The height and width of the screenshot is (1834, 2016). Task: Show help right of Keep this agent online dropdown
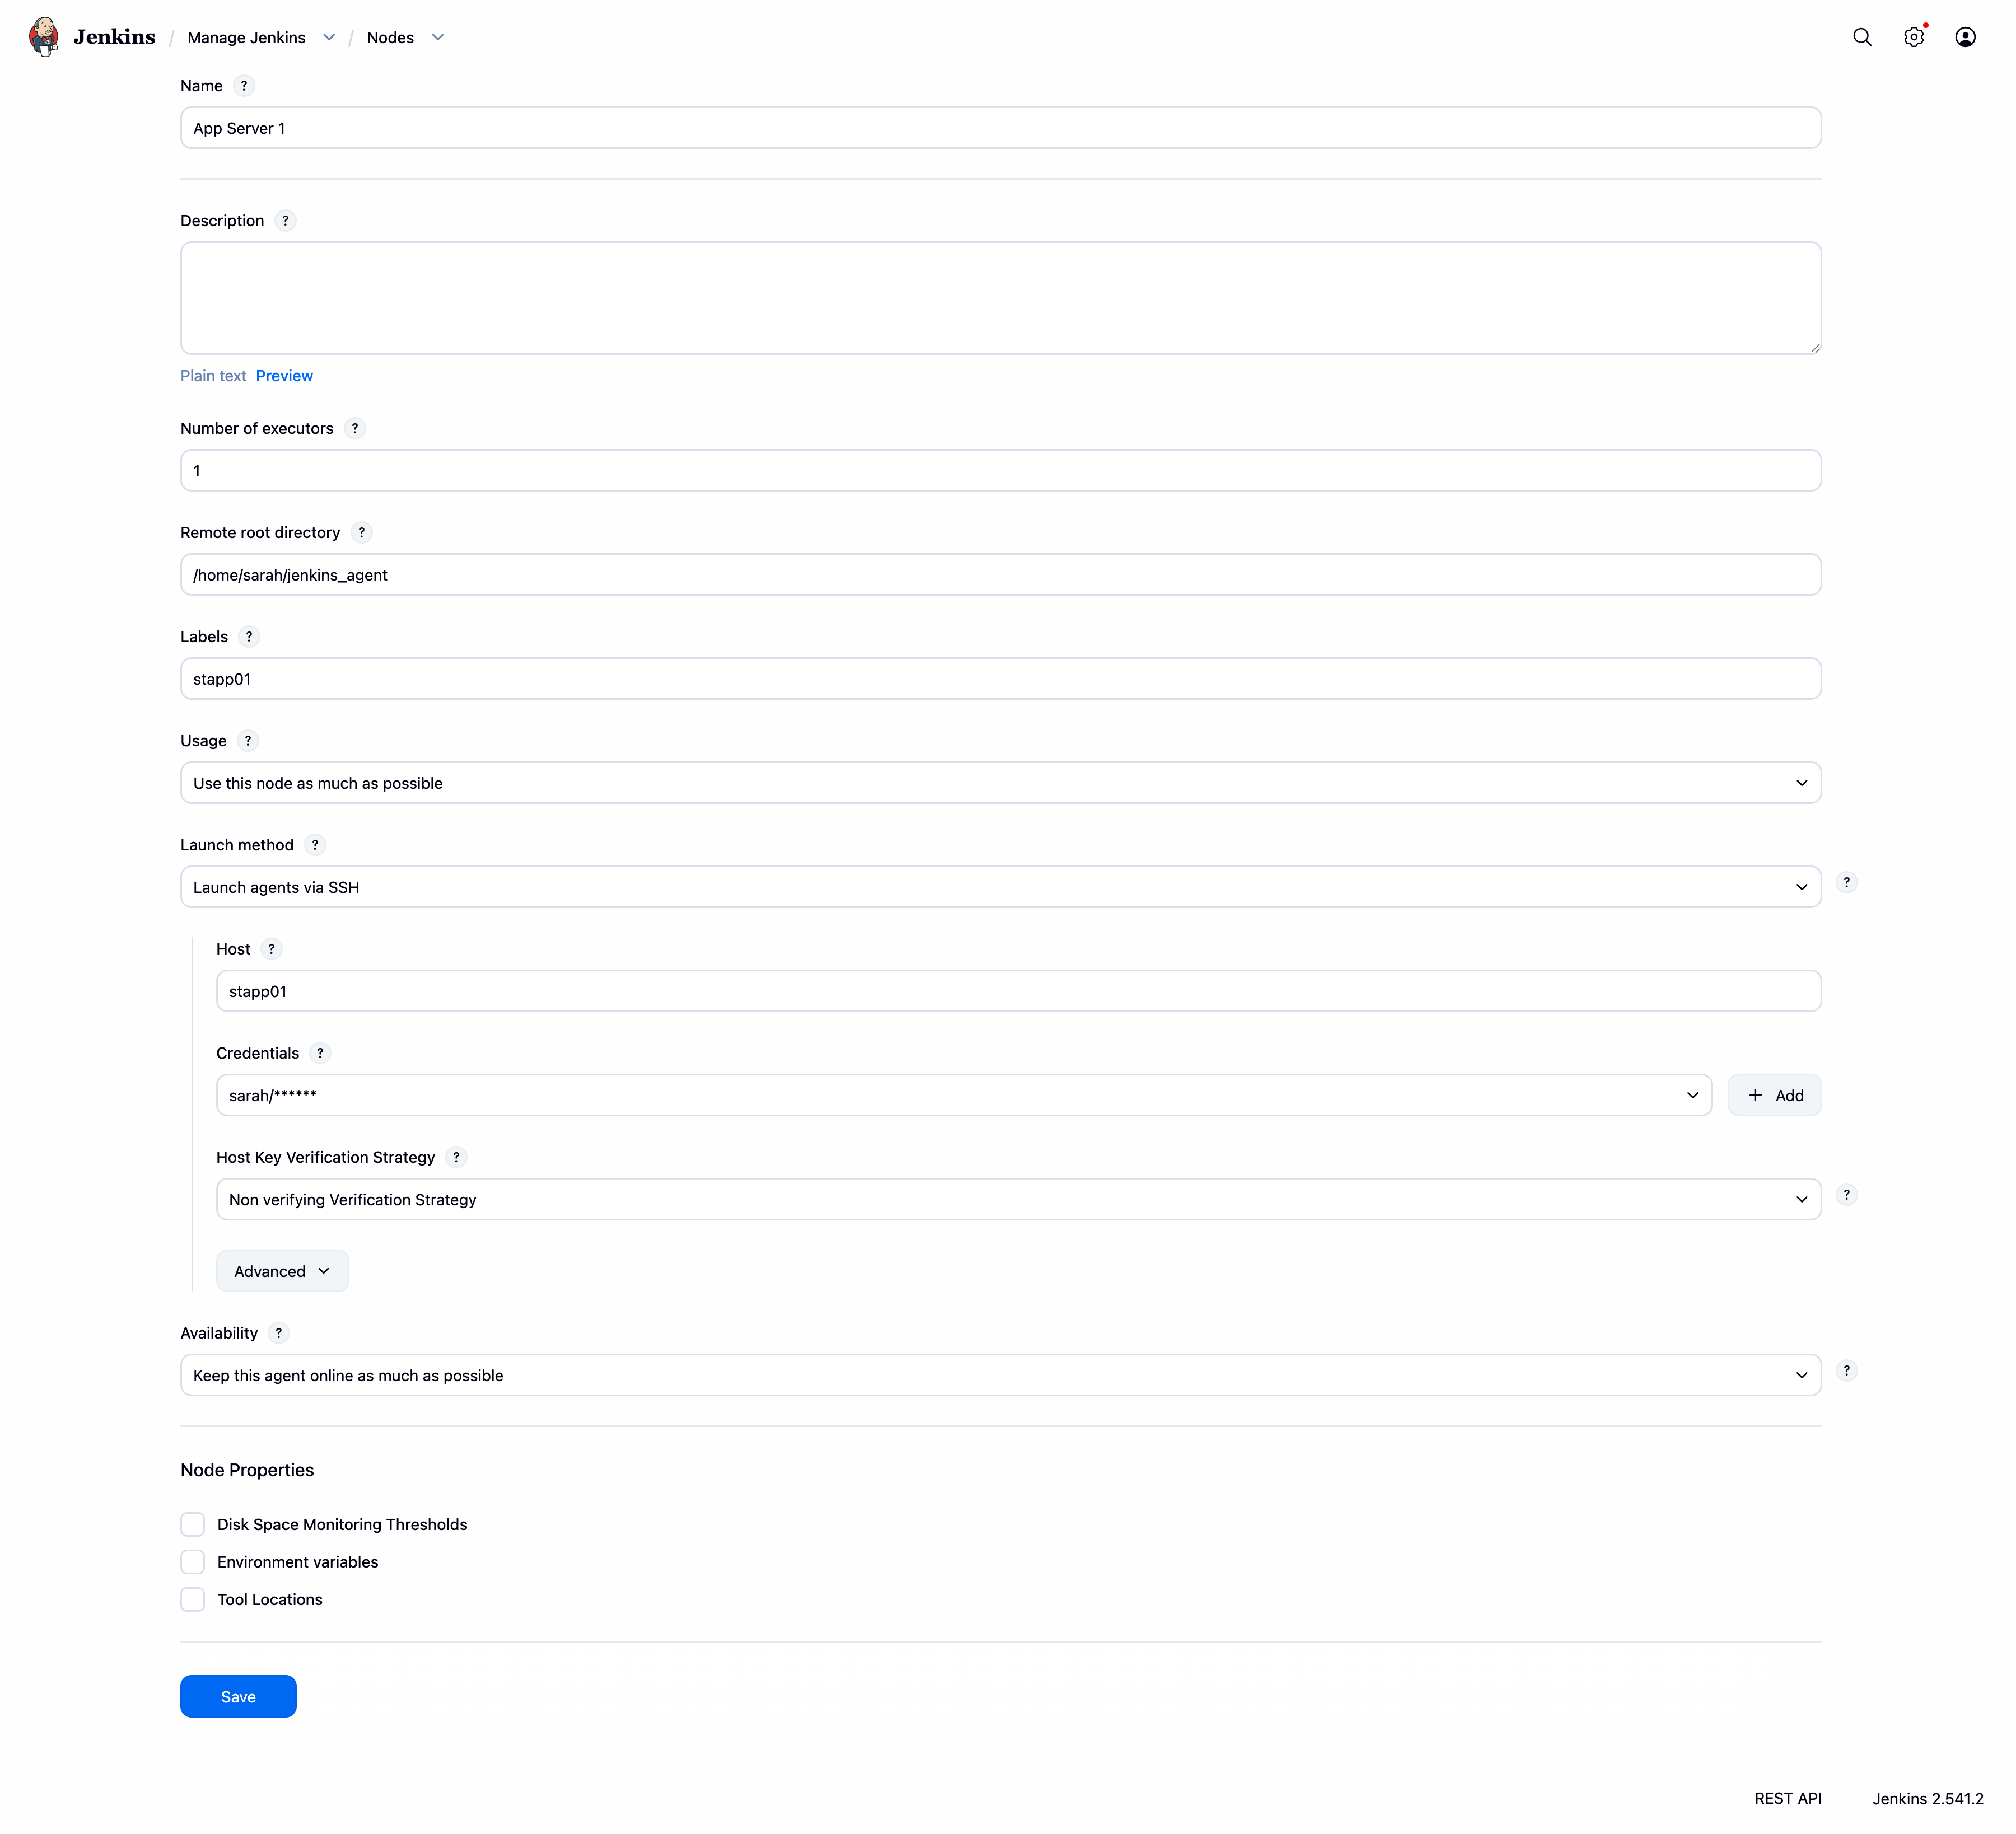(1847, 1370)
